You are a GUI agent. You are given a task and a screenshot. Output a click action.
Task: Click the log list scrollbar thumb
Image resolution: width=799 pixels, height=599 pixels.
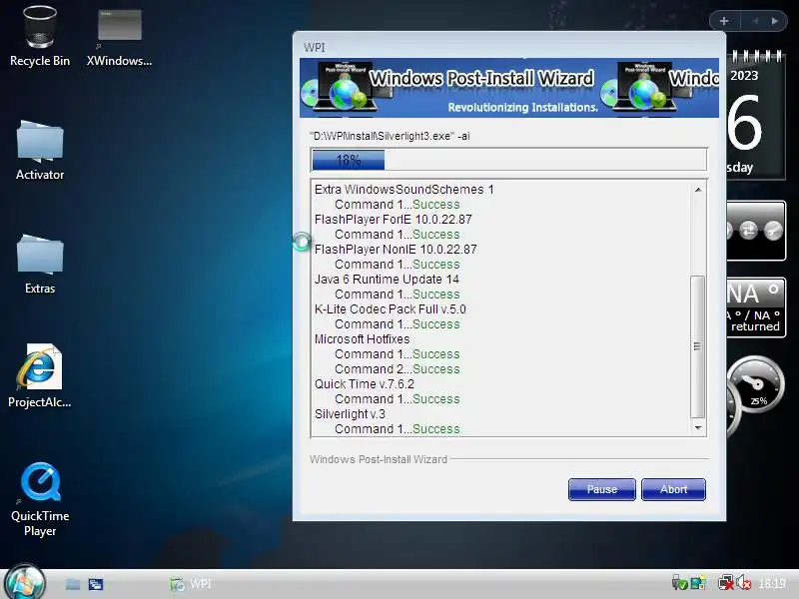pos(697,346)
